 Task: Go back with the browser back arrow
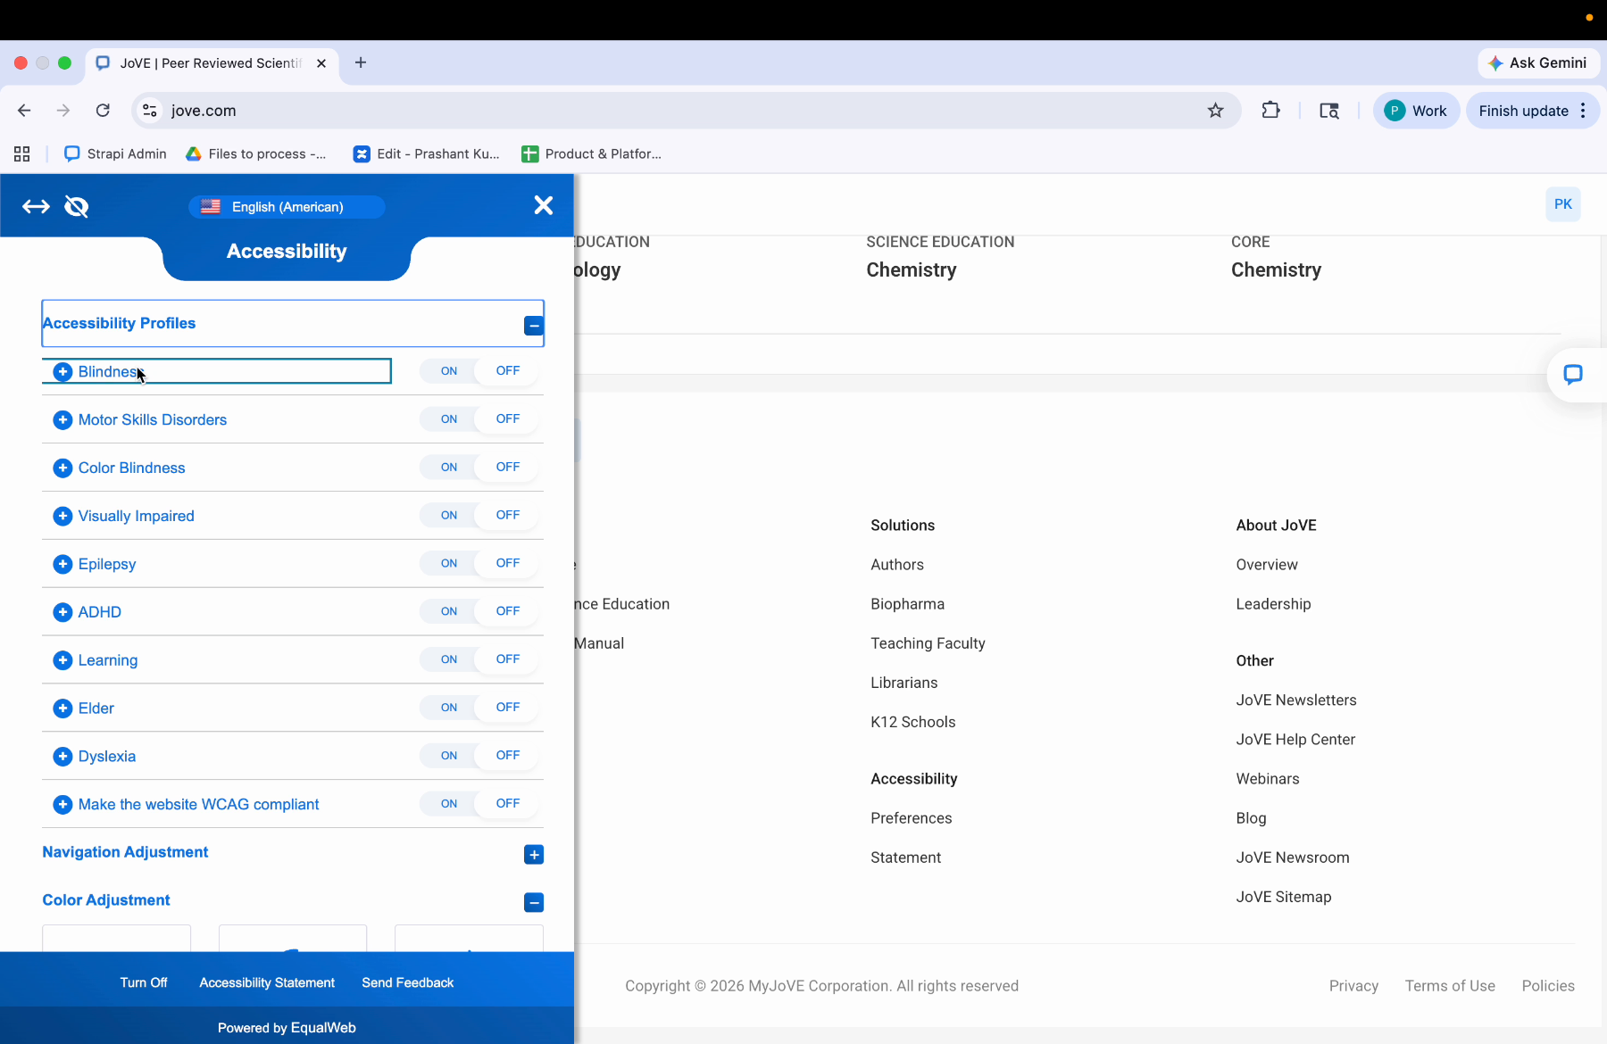[24, 111]
